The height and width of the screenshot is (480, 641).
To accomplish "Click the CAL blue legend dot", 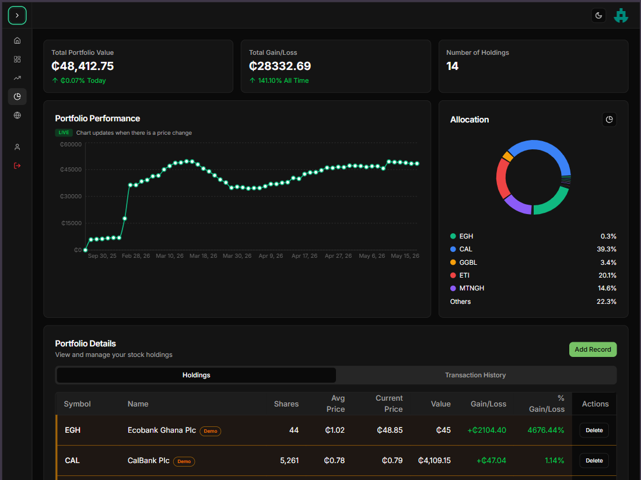I will point(453,249).
